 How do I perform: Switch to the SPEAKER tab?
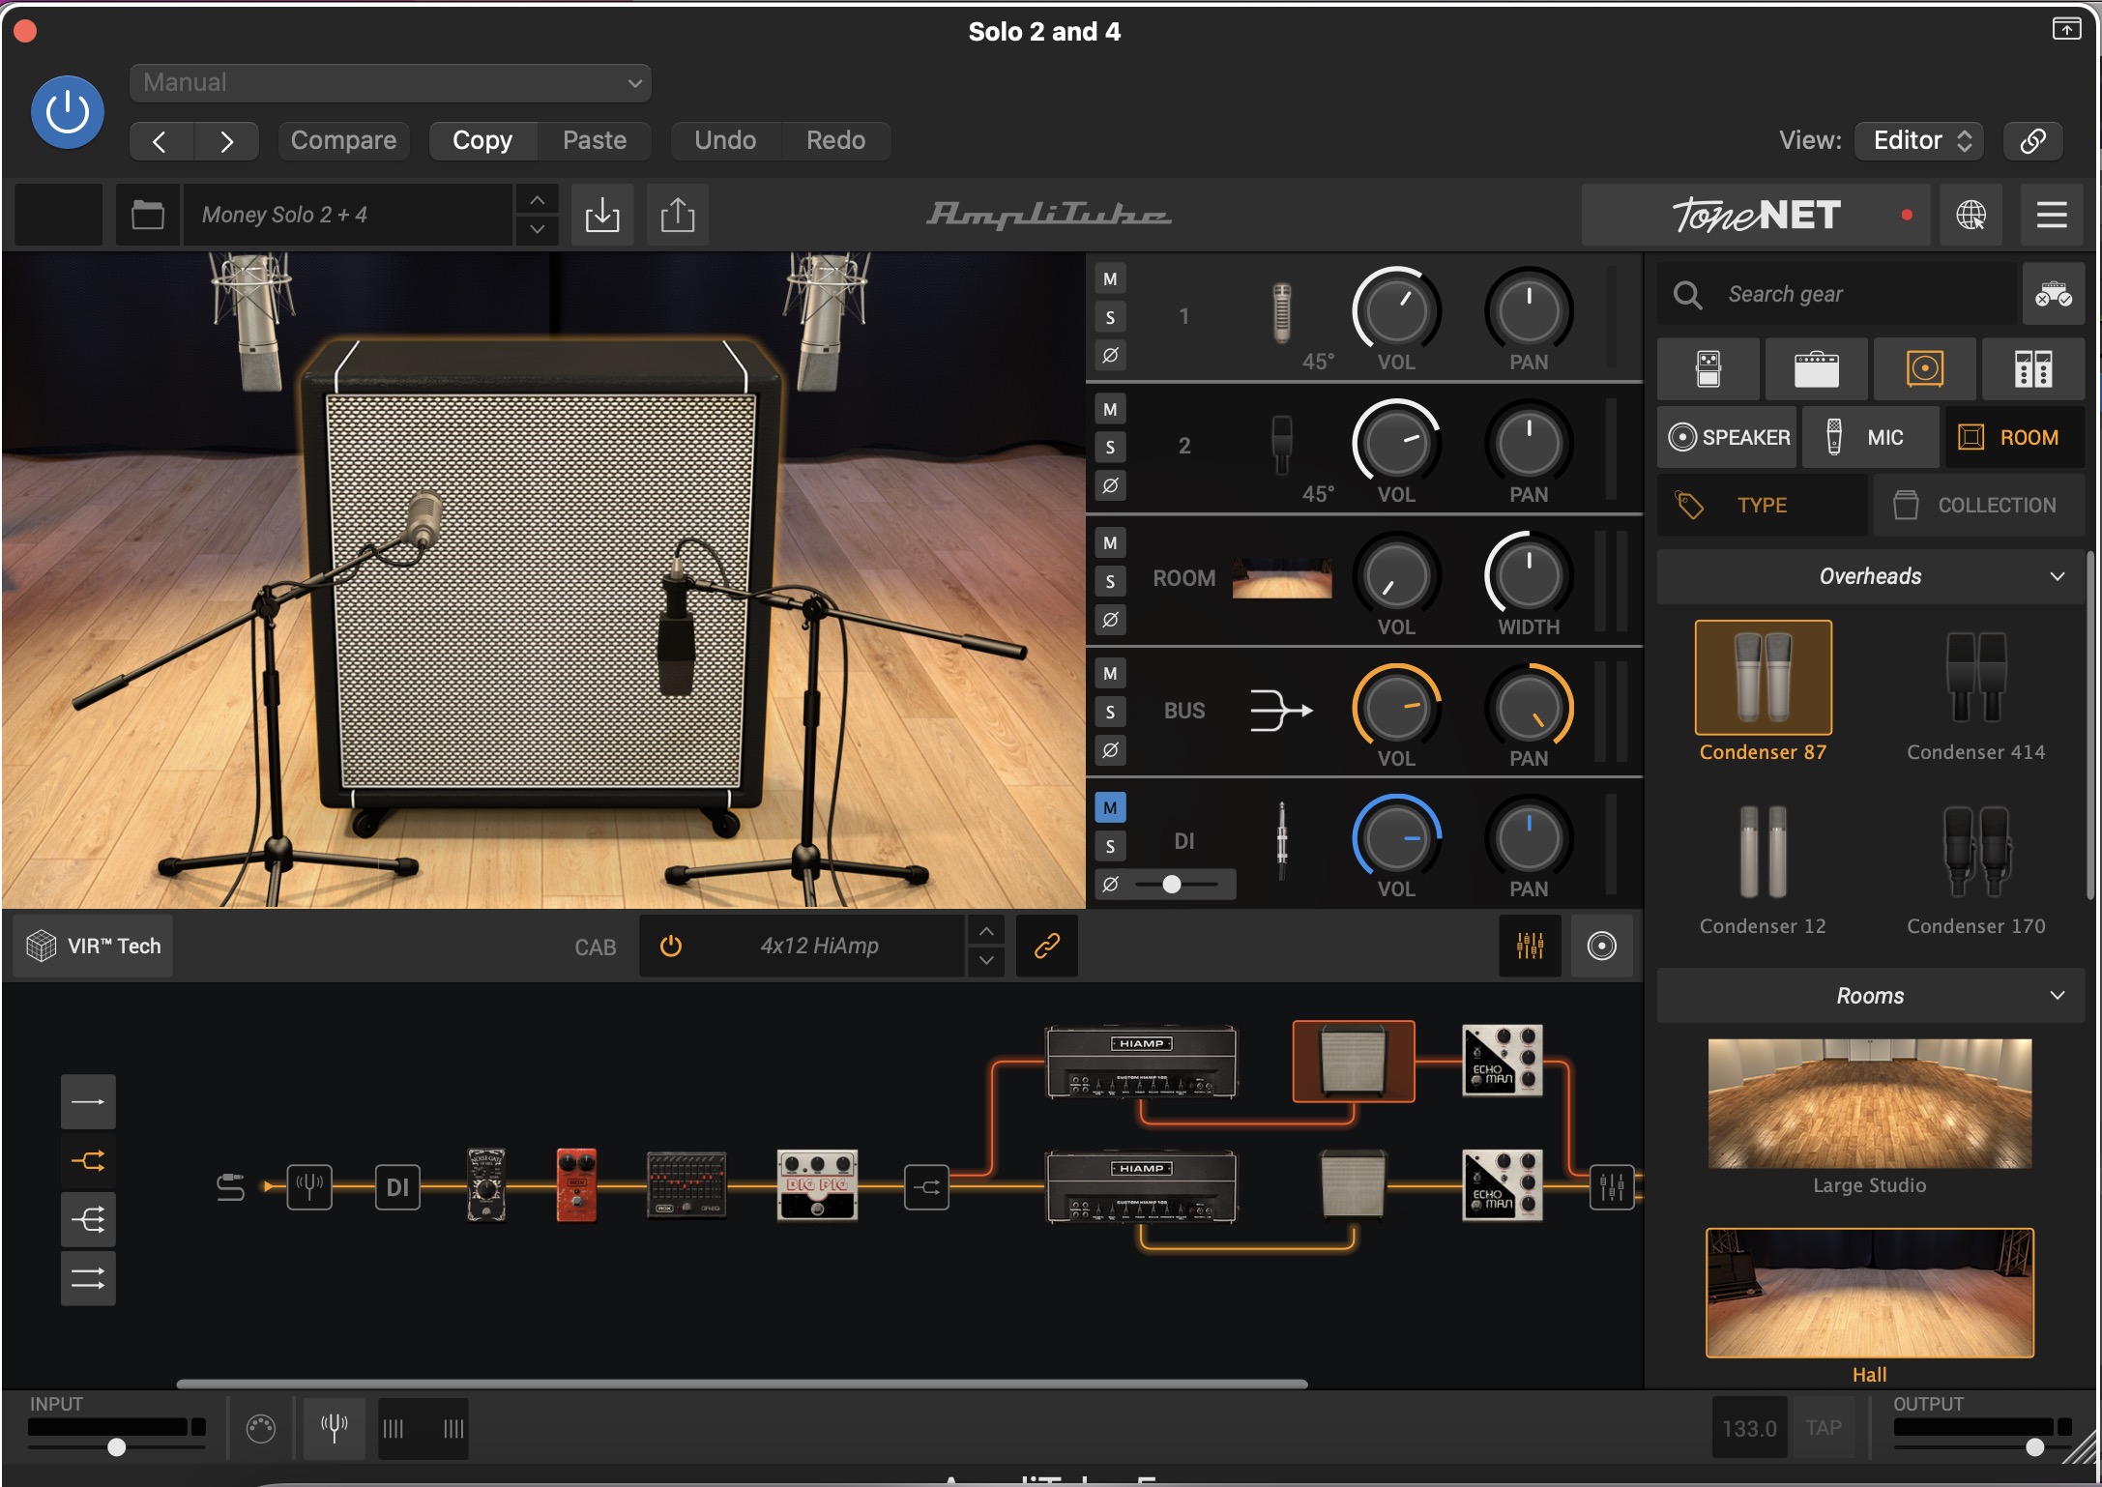1727,438
